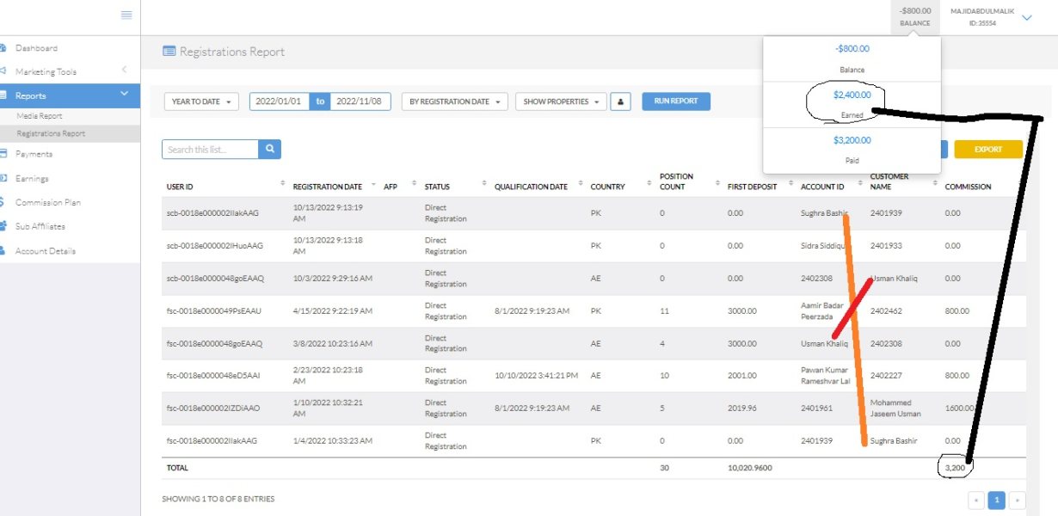Expand the user account chevron
Viewport: 1058px width, 516px height.
click(x=1026, y=17)
